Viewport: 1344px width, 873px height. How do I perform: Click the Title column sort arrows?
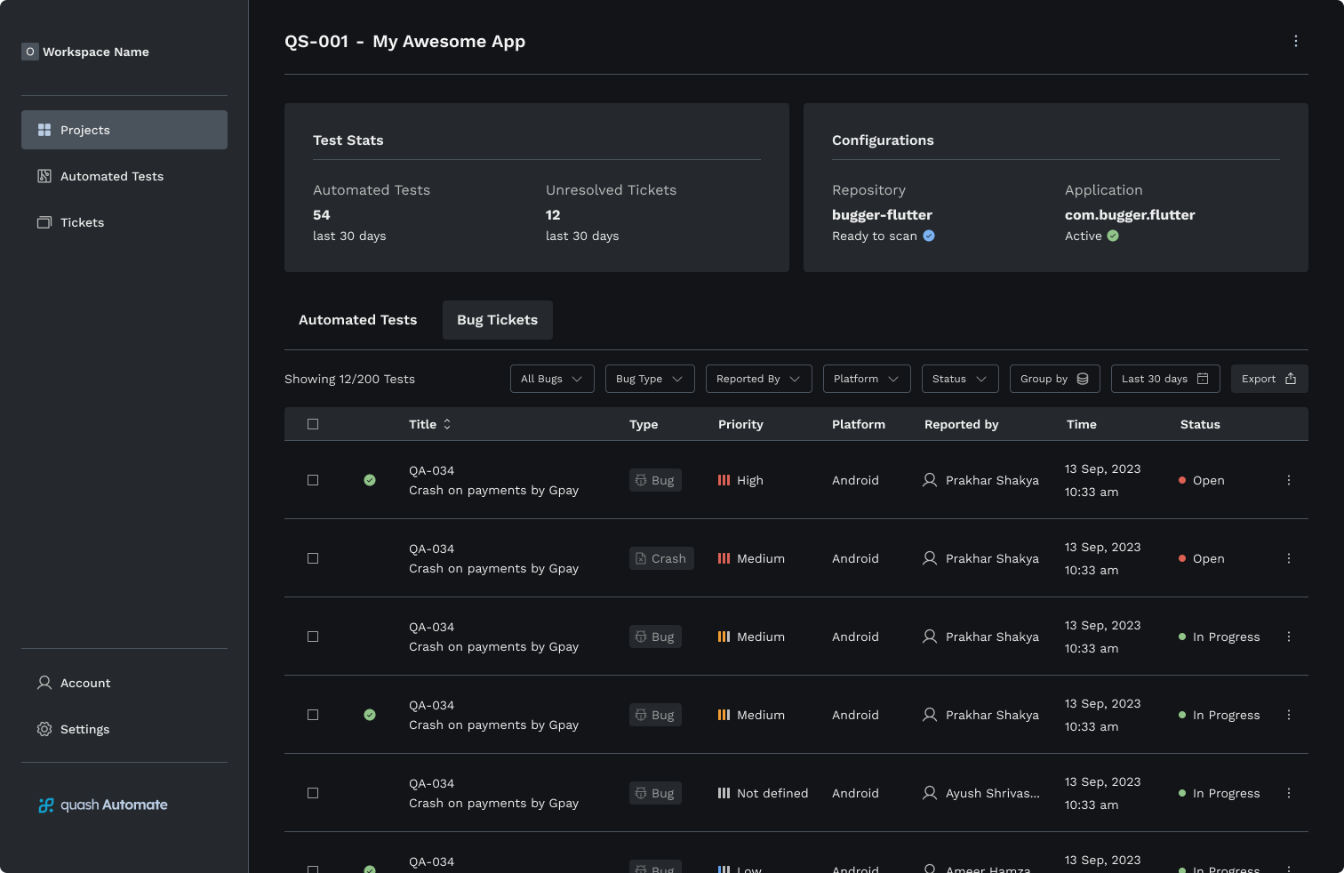point(447,424)
